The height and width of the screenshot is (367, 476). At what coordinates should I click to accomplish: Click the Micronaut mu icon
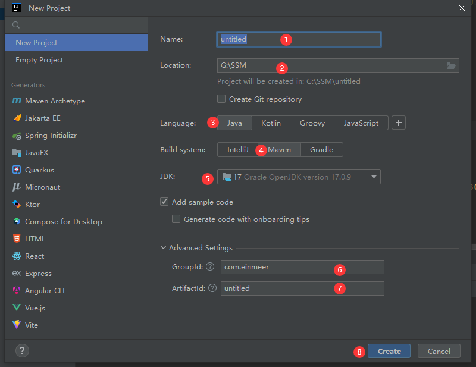tap(17, 187)
